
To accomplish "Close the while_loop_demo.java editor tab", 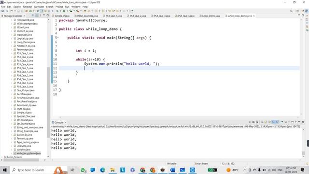I will click(x=254, y=16).
